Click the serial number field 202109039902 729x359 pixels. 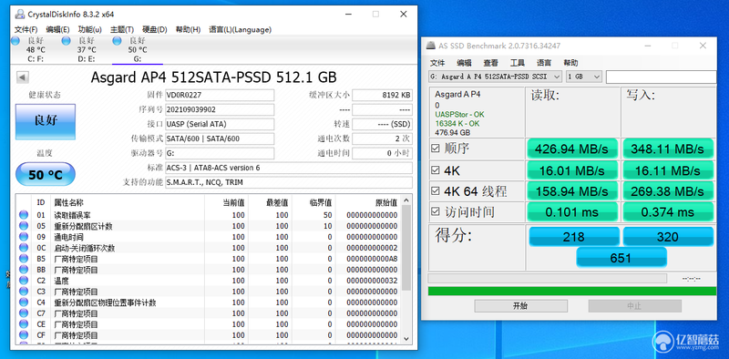pos(220,109)
